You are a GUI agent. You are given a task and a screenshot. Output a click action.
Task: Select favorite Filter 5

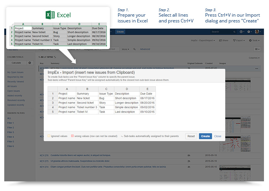10,142
